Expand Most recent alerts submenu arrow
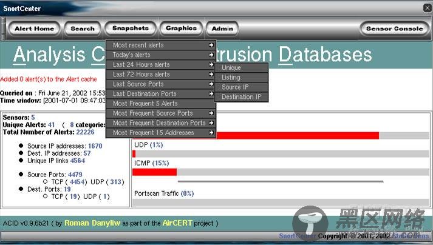This screenshot has height=245, width=433. tap(211, 45)
